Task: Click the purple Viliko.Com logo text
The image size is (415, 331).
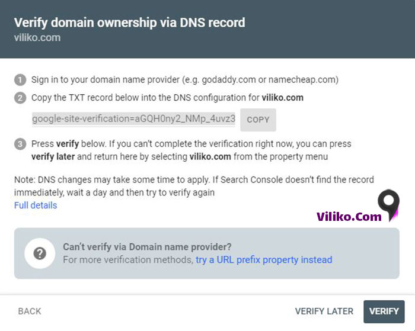Action: coord(349,217)
